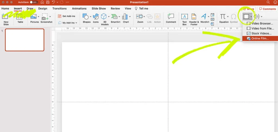Switch to the Design tab
This screenshot has height=132, width=278.
point(43,8)
